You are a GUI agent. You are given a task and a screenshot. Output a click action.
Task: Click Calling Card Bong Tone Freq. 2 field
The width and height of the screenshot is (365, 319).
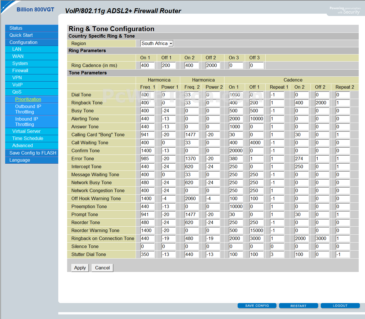click(192, 135)
